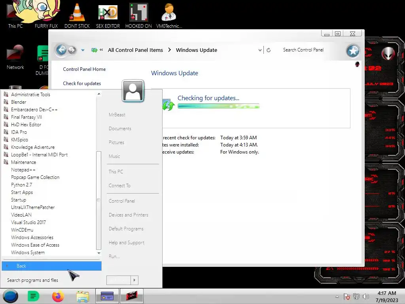Click the Forward arrow in Control Panel
This screenshot has width=405, height=304.
pyautogui.click(x=72, y=50)
